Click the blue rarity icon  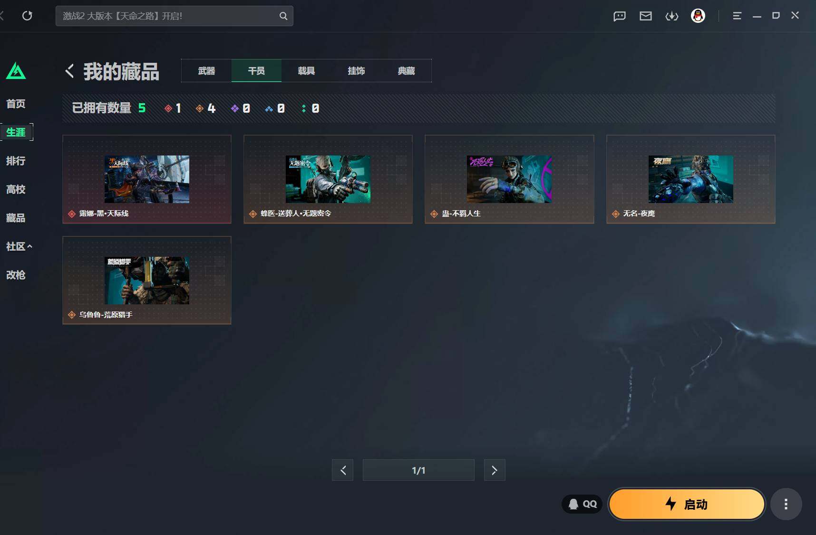269,108
